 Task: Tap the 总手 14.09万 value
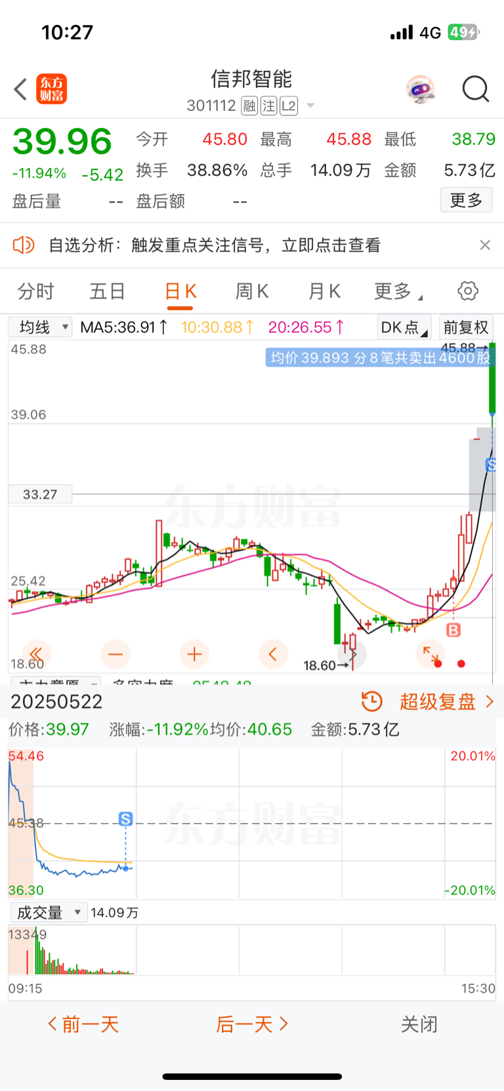[x=341, y=171]
